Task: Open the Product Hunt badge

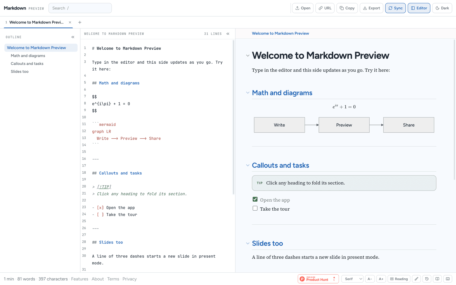Action: coord(318,279)
